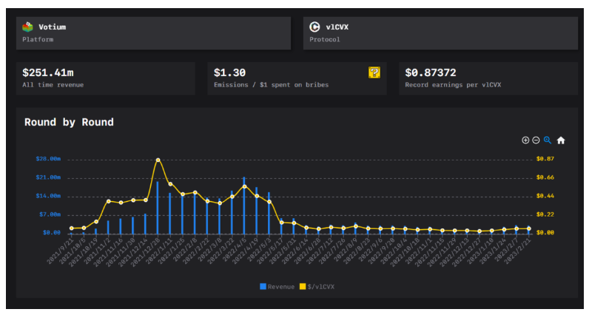The height and width of the screenshot is (312, 589).
Task: Click the tallest blue revenue bar near 2022/4/5
Action: [244, 206]
